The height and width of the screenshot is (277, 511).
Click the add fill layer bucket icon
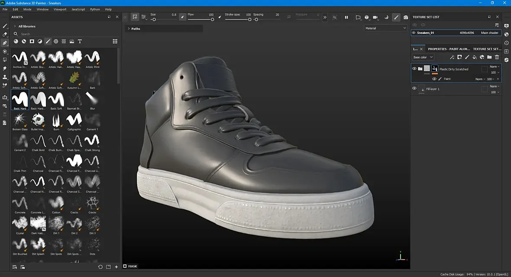click(474, 57)
